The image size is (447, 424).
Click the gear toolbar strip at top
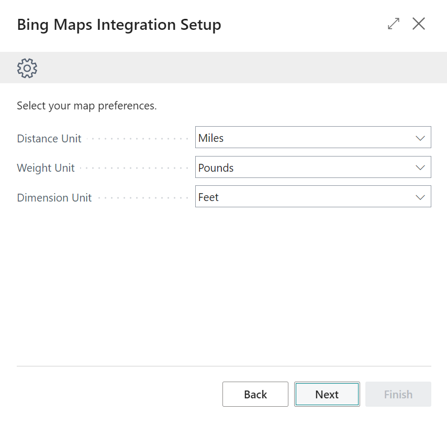(x=223, y=68)
